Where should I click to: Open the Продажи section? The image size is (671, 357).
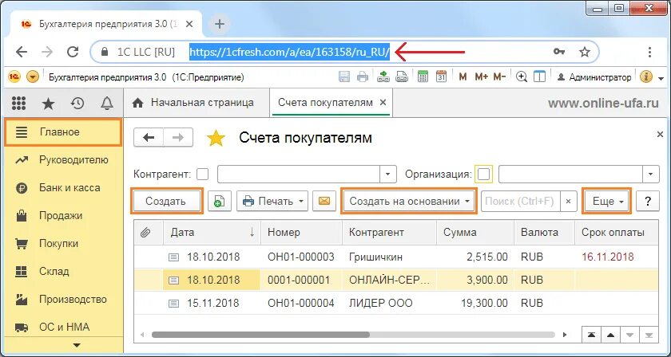(x=63, y=216)
